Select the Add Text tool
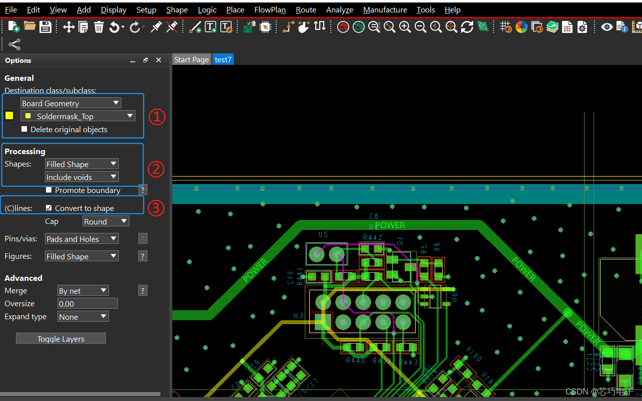 click(x=210, y=26)
